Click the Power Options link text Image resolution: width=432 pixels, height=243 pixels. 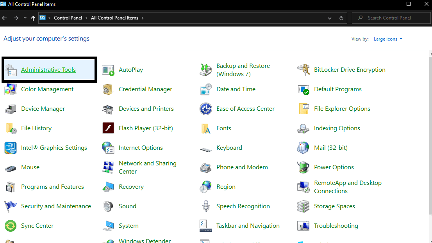[x=334, y=167]
